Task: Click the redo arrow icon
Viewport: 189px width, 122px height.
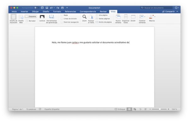Action: 58,8
